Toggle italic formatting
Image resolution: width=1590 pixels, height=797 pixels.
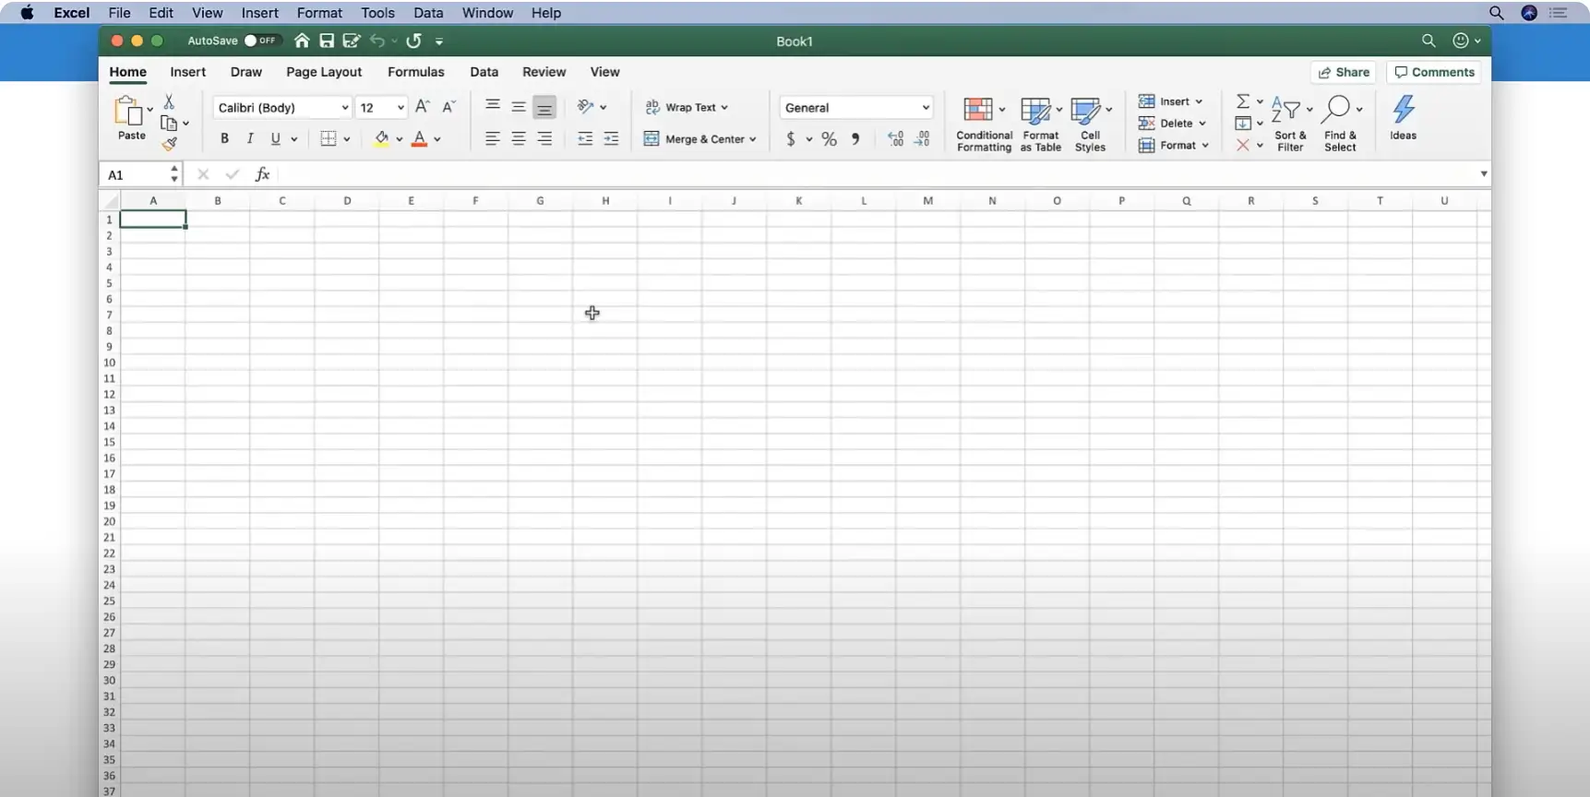(x=250, y=138)
